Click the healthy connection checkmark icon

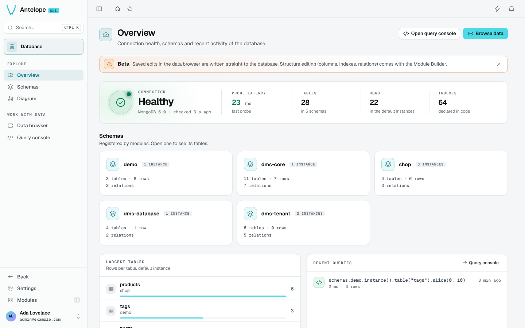tap(121, 102)
